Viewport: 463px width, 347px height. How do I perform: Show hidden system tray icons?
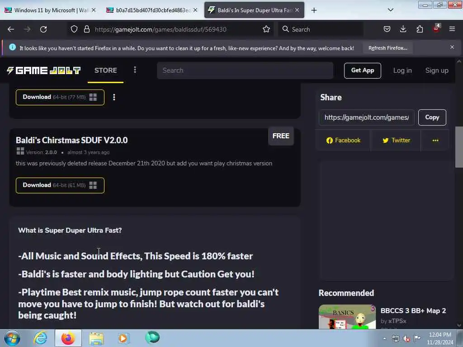point(384,339)
